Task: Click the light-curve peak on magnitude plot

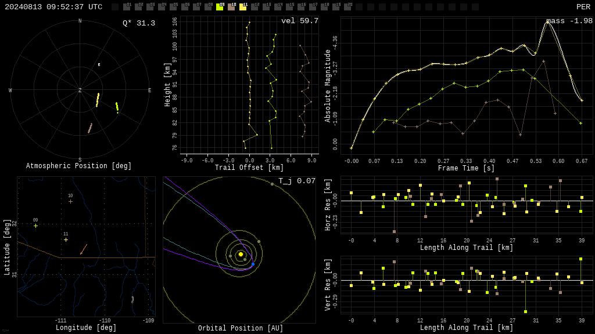Action: pyautogui.click(x=547, y=23)
